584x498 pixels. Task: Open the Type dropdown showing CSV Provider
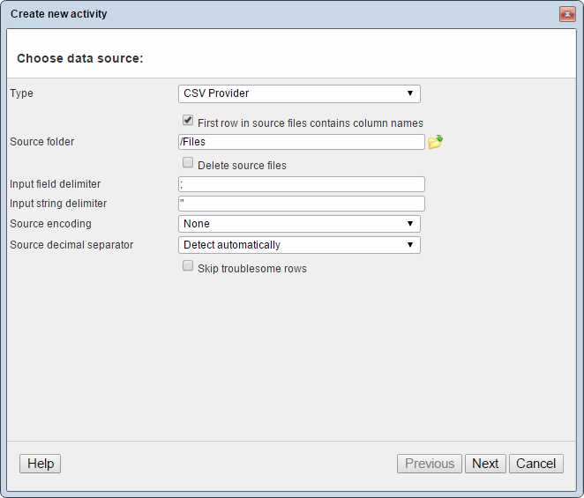[299, 93]
